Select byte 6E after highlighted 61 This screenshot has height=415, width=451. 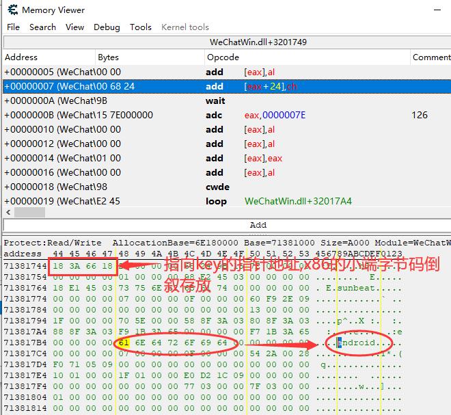click(140, 343)
